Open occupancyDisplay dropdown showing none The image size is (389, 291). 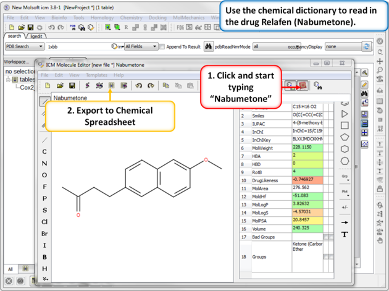pyautogui.click(x=343, y=46)
